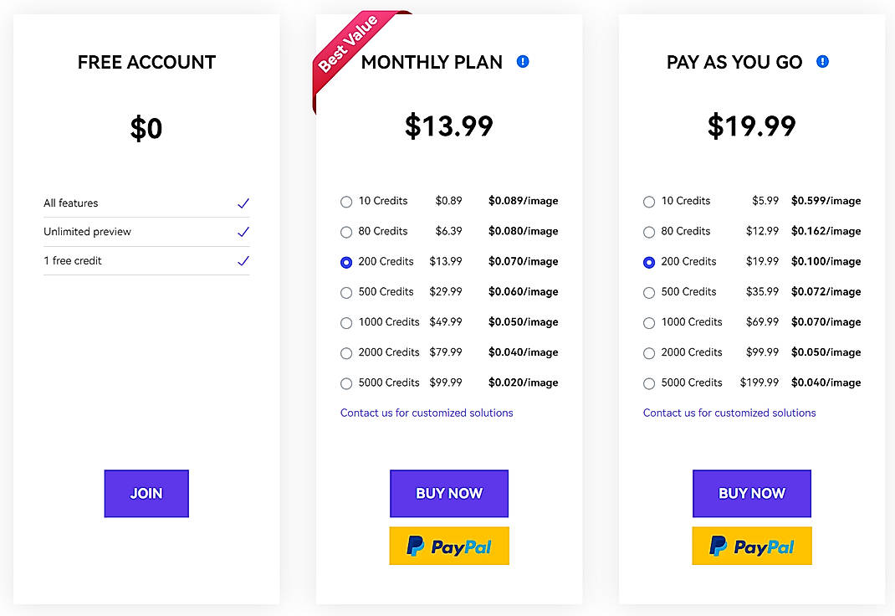Click the $13.99 Monthly Plan price
Screen dimensions: 895x616
[449, 126]
